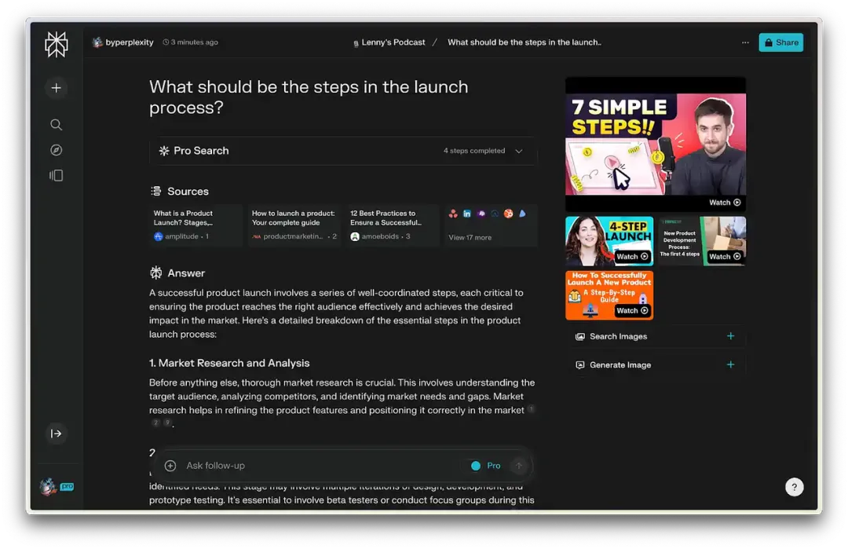Image resolution: width=848 pixels, height=549 pixels.
Task: Open the productmarketing source card
Action: click(x=294, y=225)
